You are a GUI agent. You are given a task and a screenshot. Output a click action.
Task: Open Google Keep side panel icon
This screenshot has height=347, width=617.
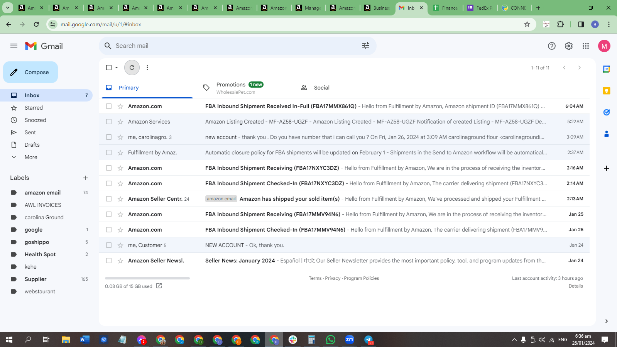607,91
